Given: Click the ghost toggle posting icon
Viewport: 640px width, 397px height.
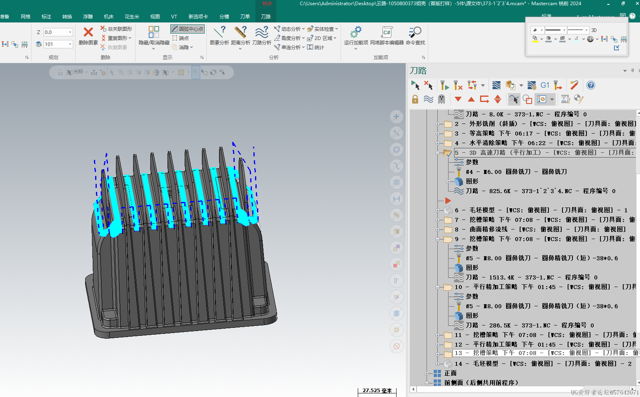Looking at the screenshot, I should pos(441,99).
